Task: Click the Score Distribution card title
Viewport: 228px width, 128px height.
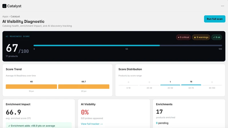Action: pyautogui.click(x=130, y=69)
